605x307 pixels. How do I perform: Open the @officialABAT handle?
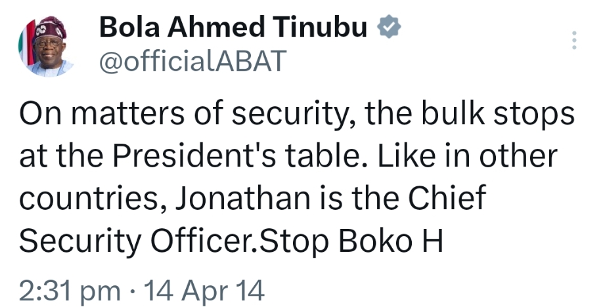point(193,61)
